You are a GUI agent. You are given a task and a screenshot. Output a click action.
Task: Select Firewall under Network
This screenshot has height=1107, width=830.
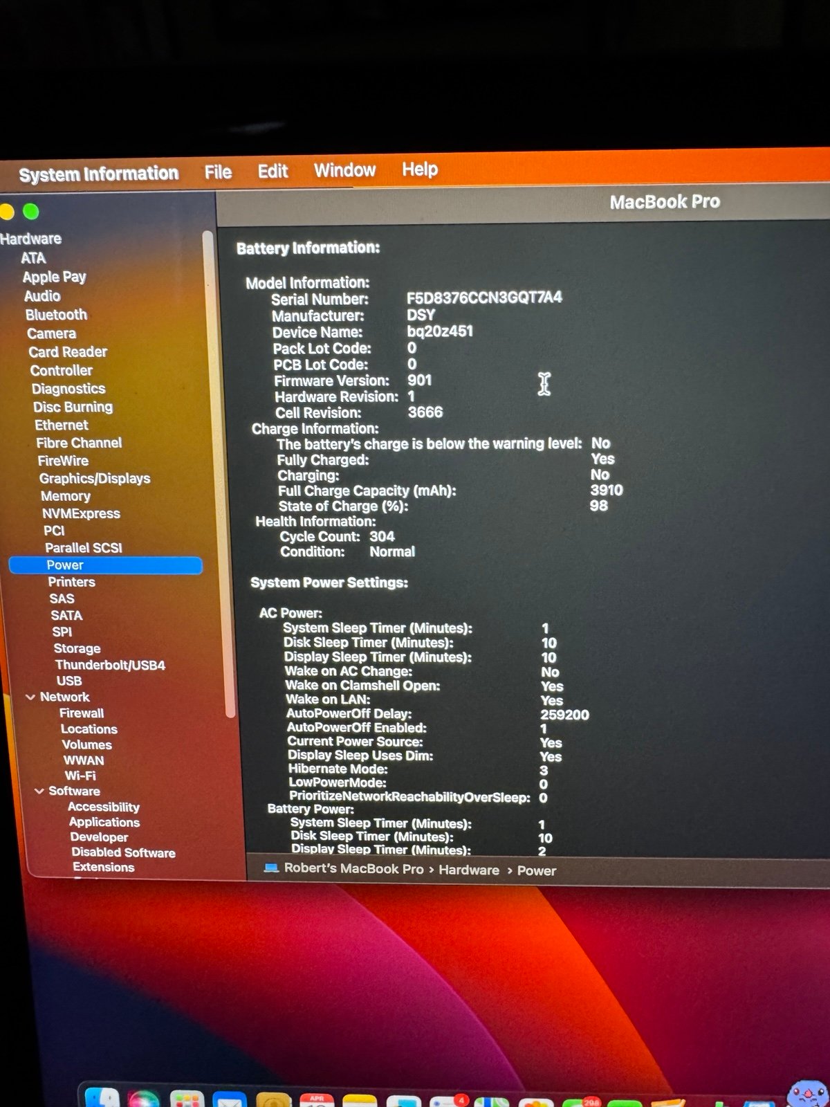pyautogui.click(x=82, y=713)
